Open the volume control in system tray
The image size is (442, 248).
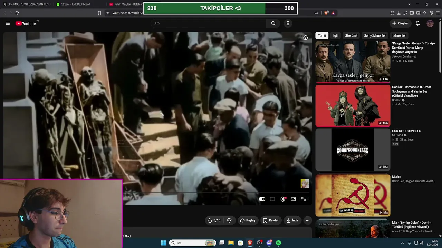(x=421, y=243)
